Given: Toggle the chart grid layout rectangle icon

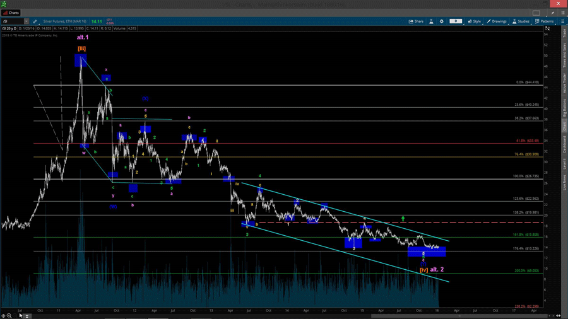Looking at the screenshot, I should click(536, 12).
